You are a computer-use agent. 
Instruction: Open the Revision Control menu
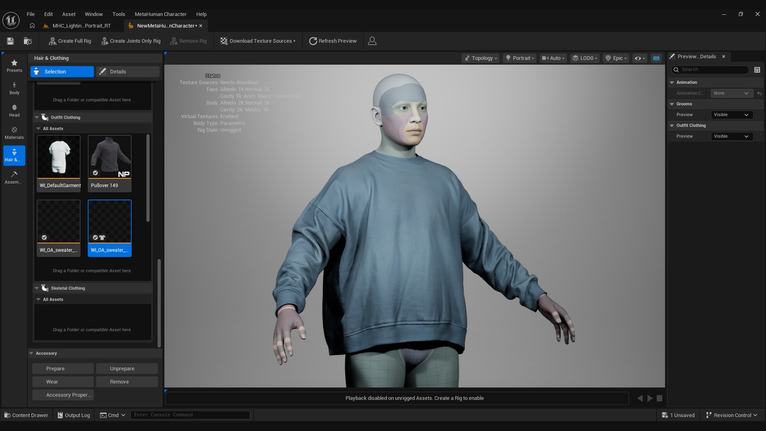click(x=731, y=415)
